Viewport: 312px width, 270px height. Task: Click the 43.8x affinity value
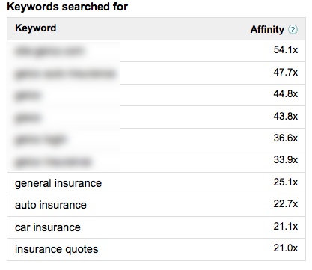tap(286, 116)
